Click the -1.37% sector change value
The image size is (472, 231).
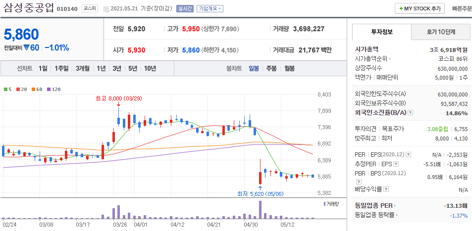coord(459,216)
